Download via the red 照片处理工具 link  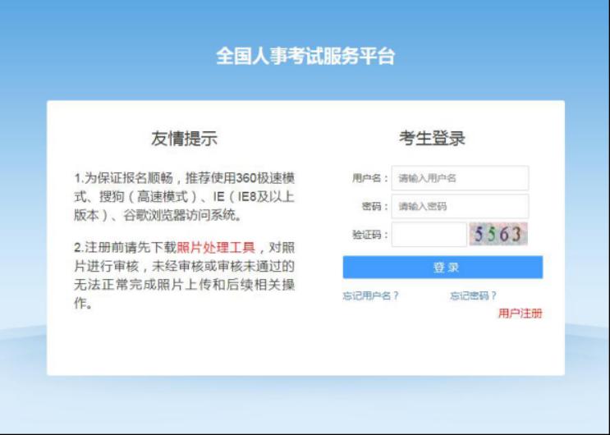217,247
